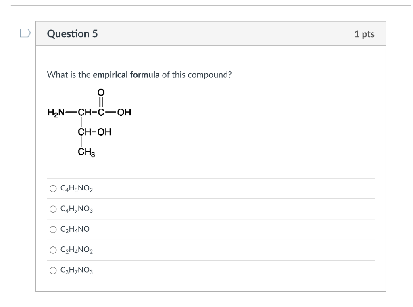
Task: Select the C2H4NO2 answer radio button
Action: (x=52, y=250)
